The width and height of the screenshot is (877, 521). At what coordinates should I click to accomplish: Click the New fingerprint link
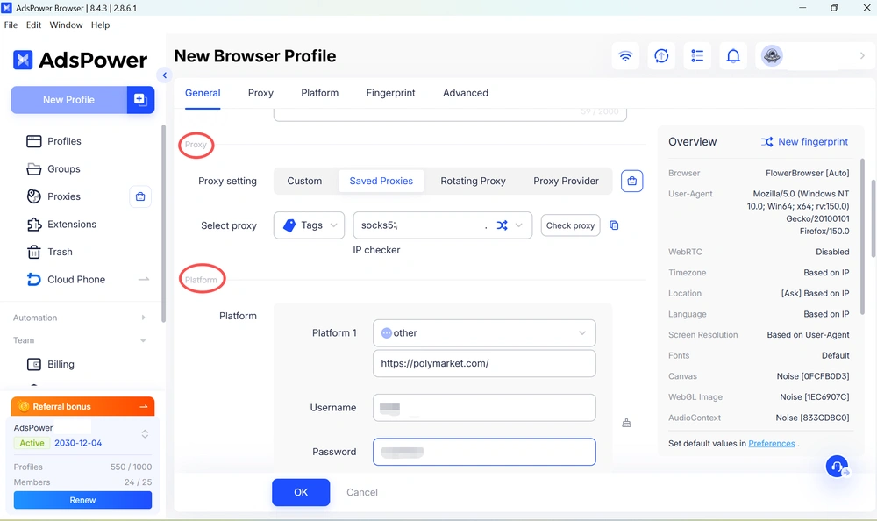pos(813,141)
